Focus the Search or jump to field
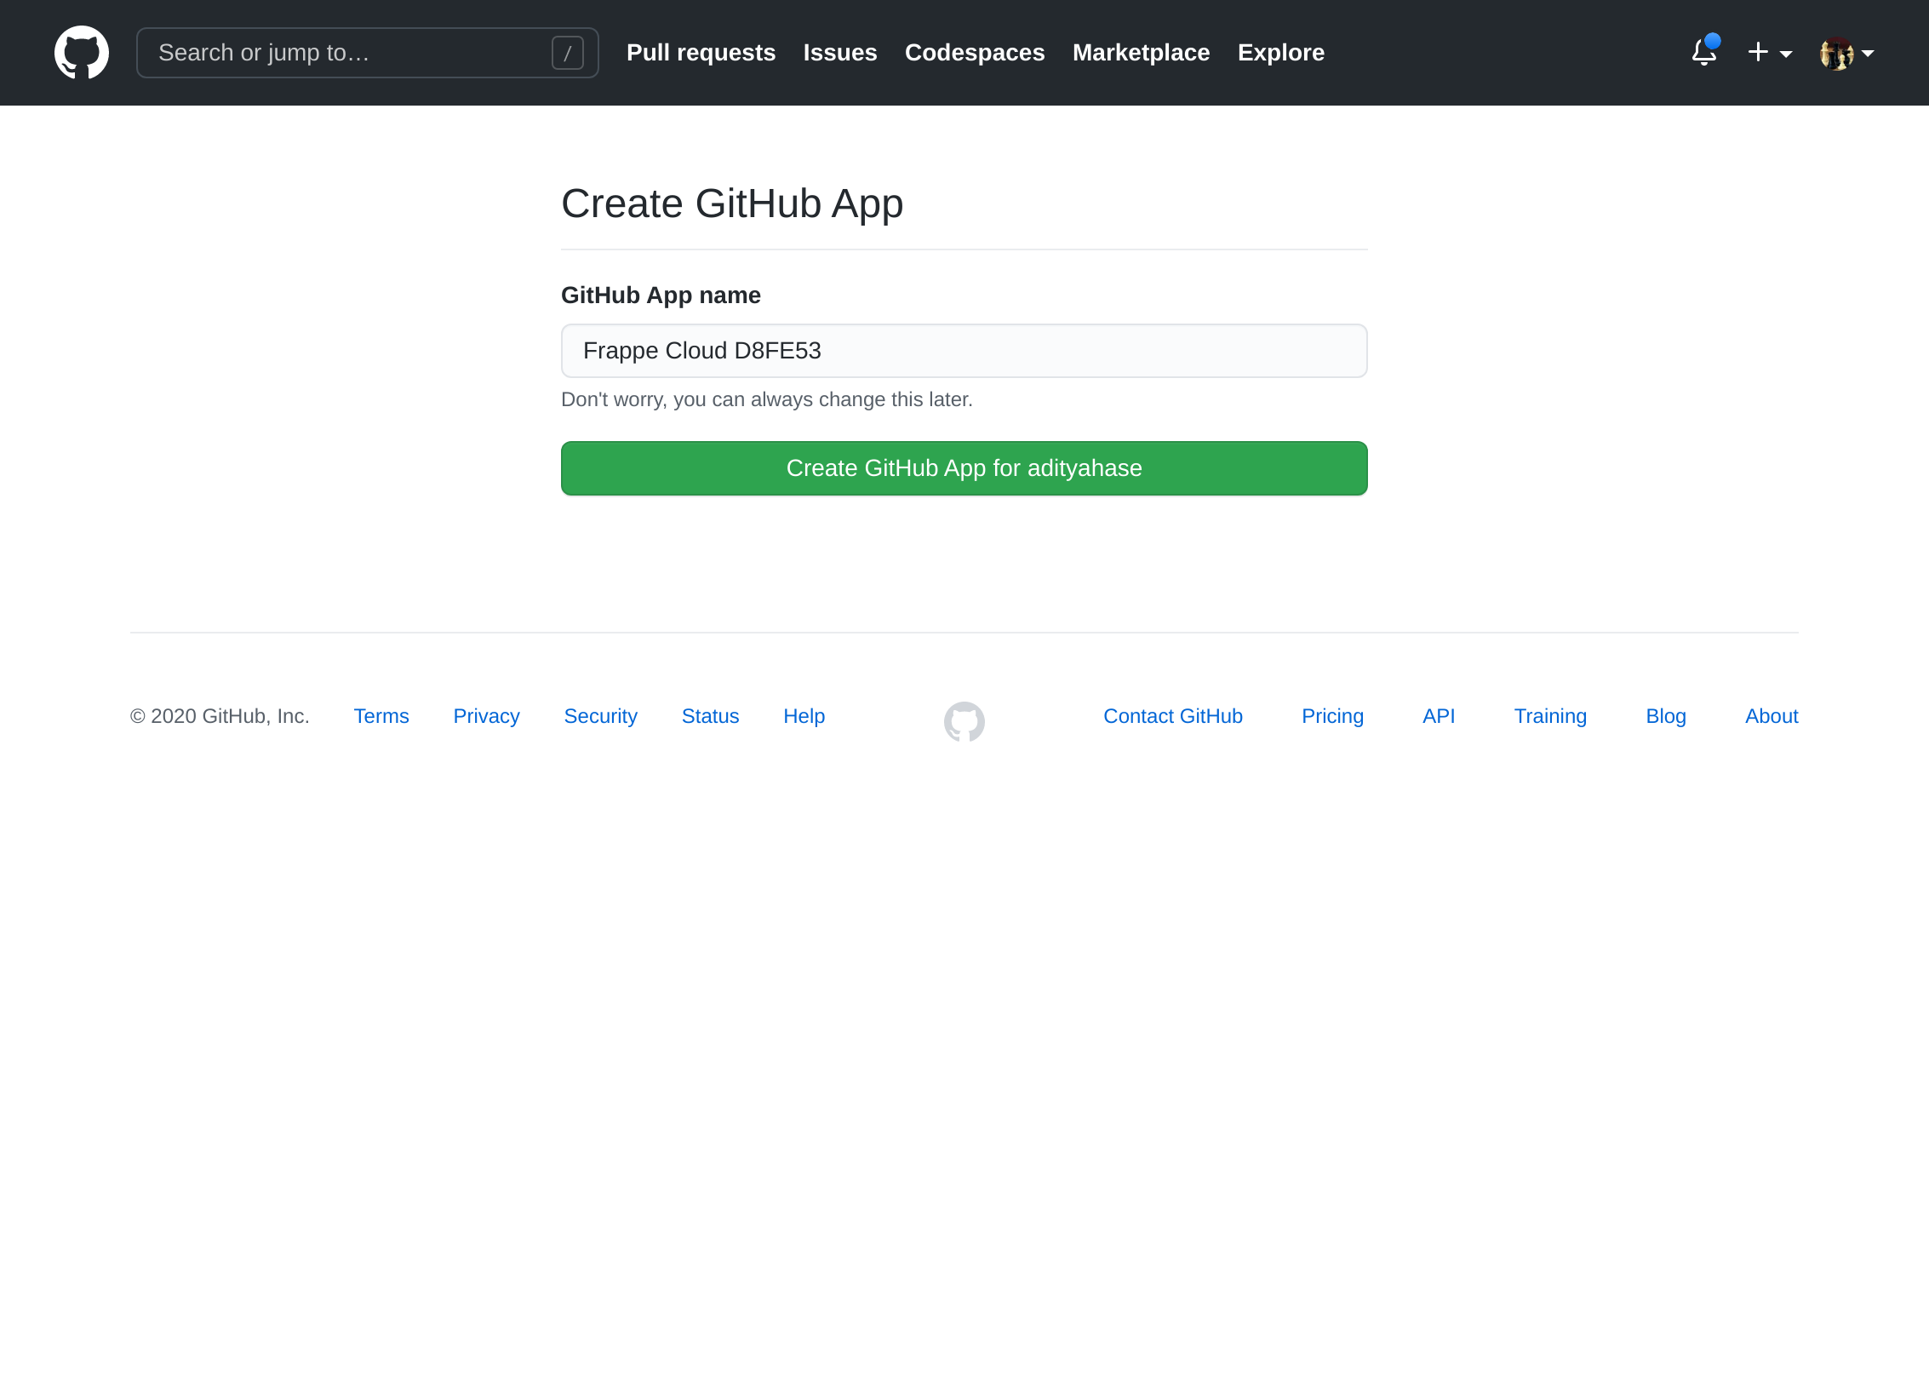 (x=368, y=53)
